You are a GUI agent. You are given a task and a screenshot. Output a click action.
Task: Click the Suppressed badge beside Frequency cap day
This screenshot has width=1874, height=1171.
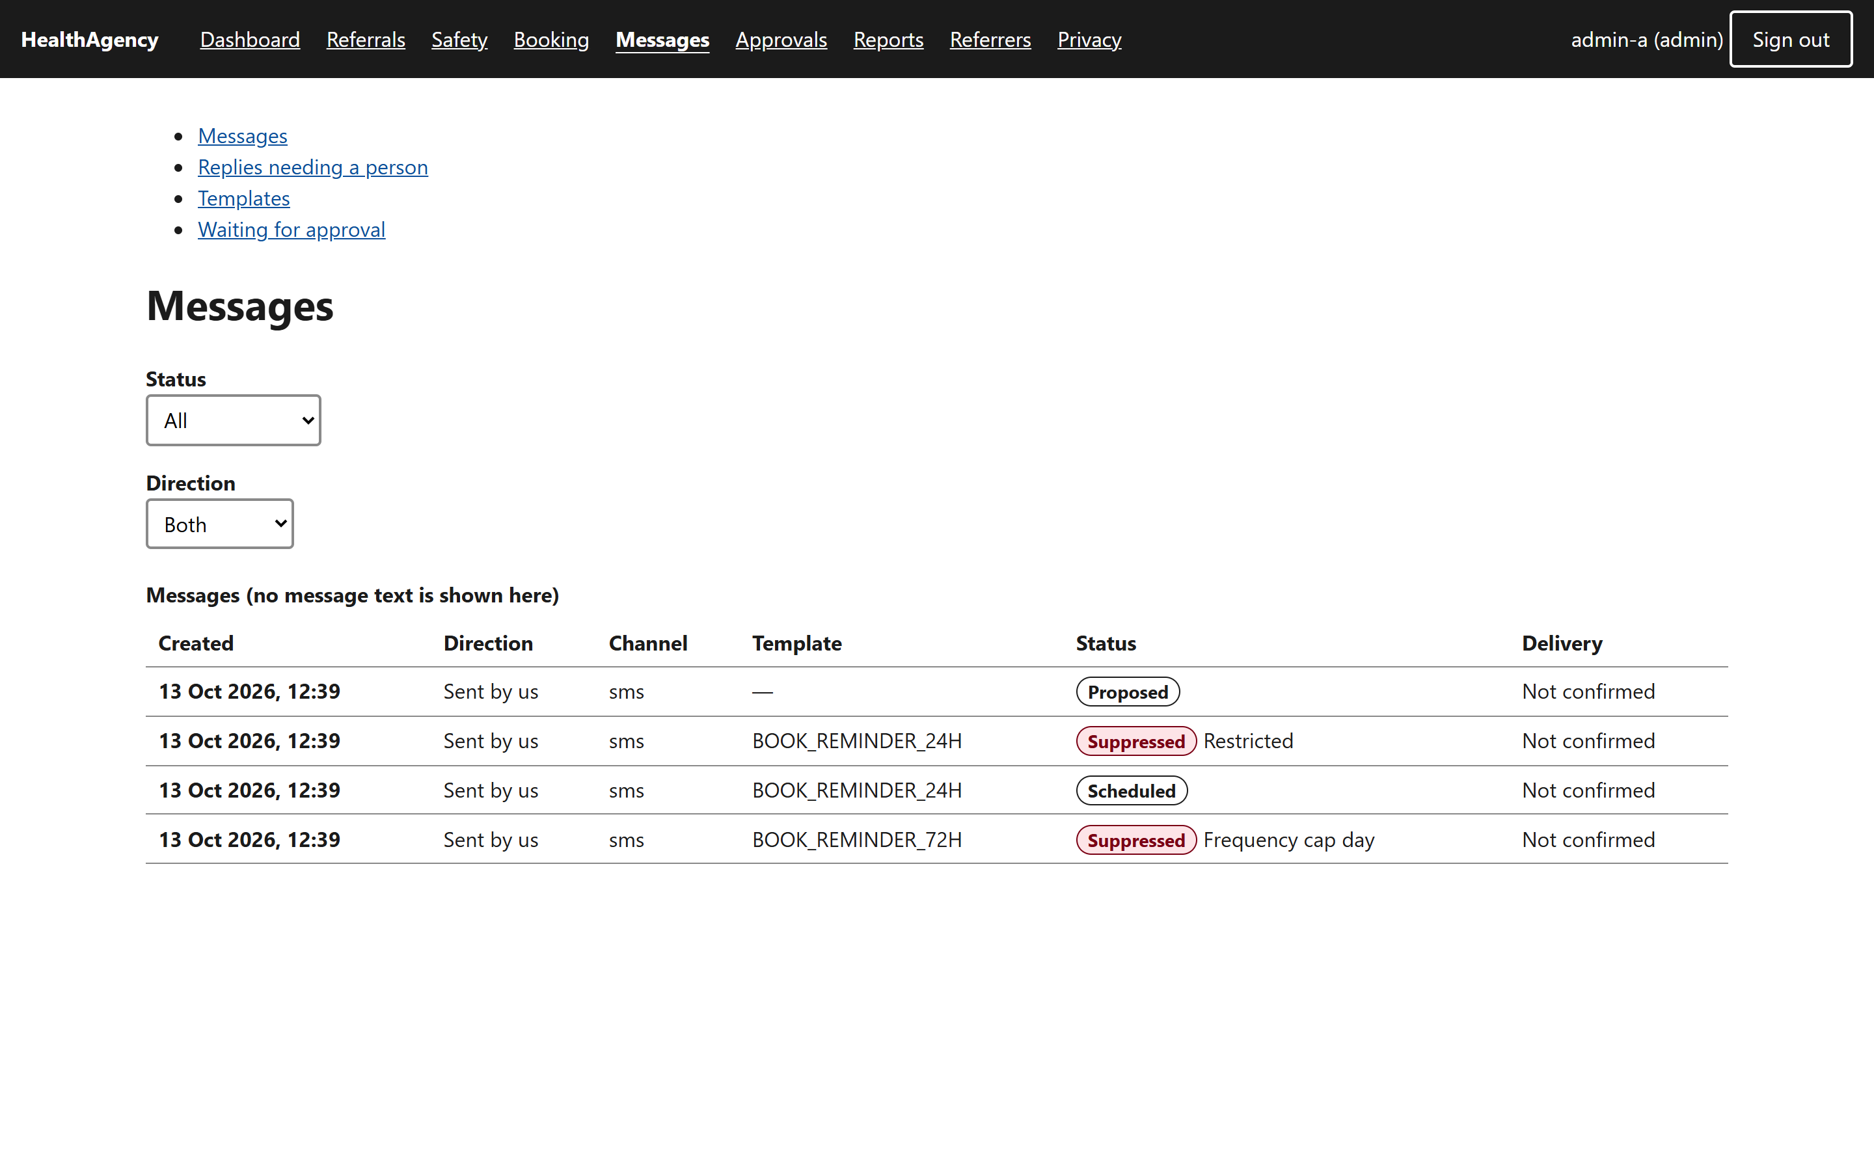[x=1136, y=841]
